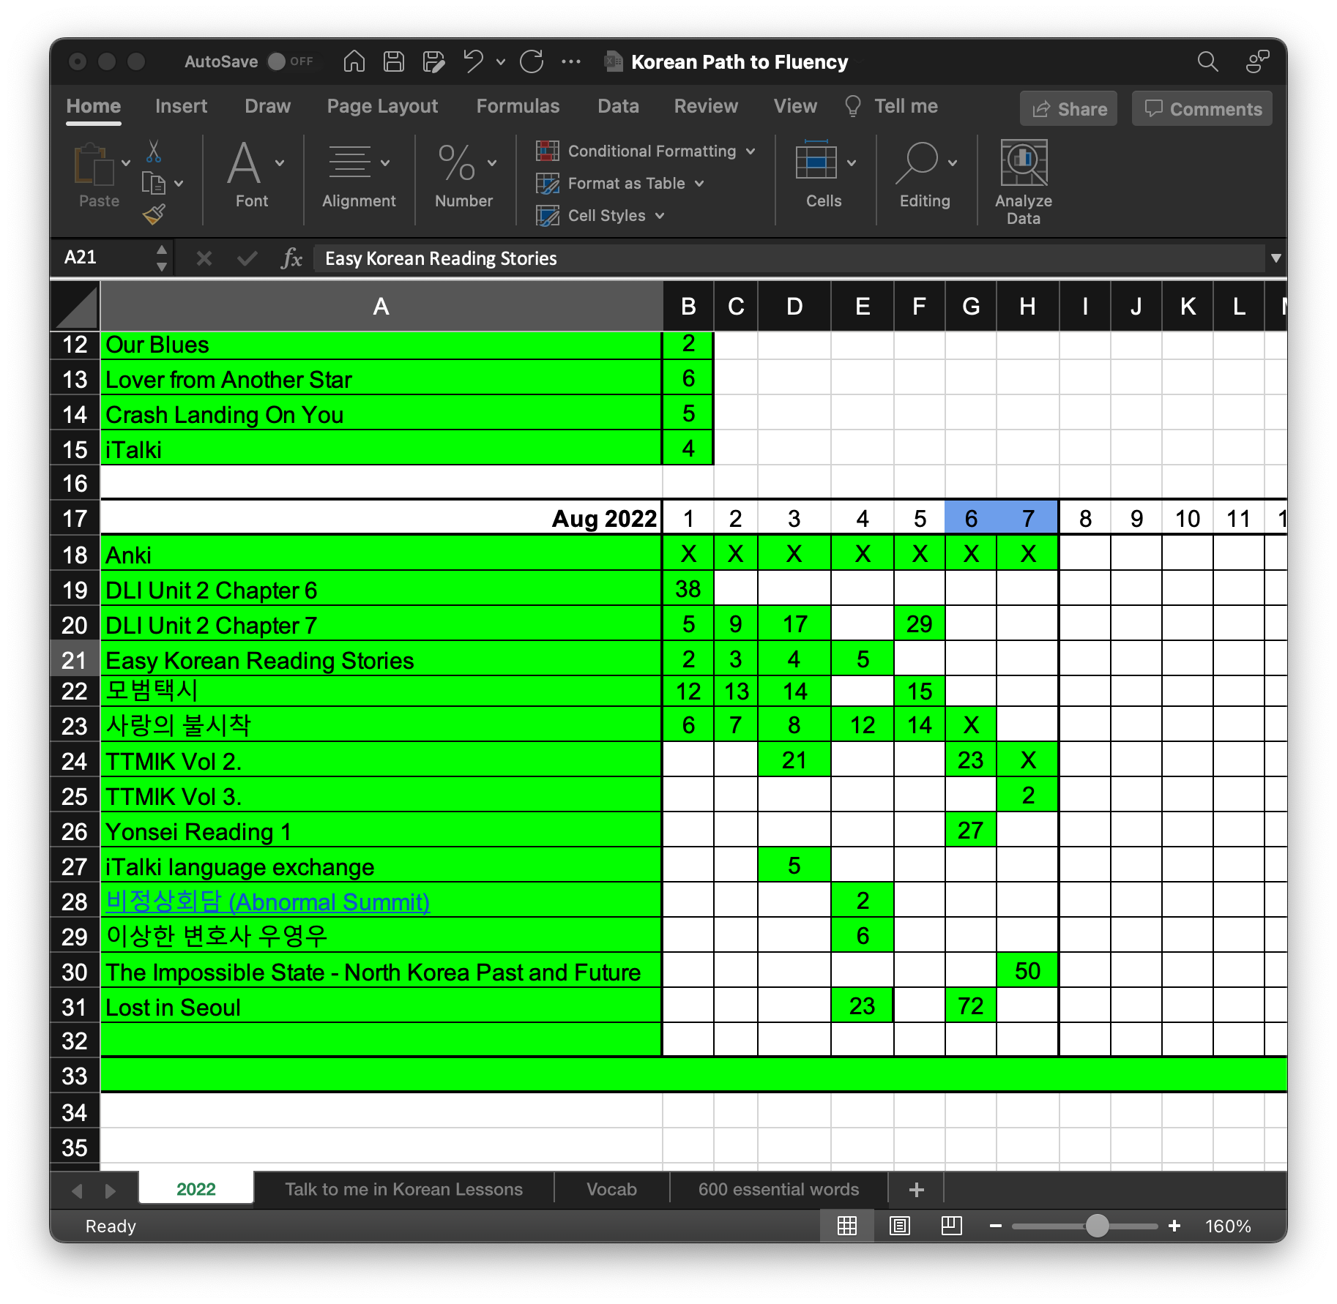This screenshot has height=1304, width=1337.
Task: Open the Font group
Action: [x=252, y=176]
